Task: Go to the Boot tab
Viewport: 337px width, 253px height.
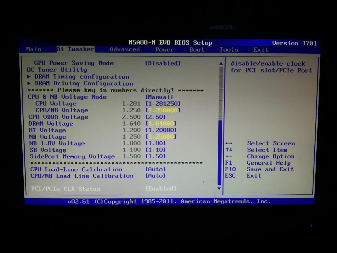Action: pyautogui.click(x=197, y=50)
